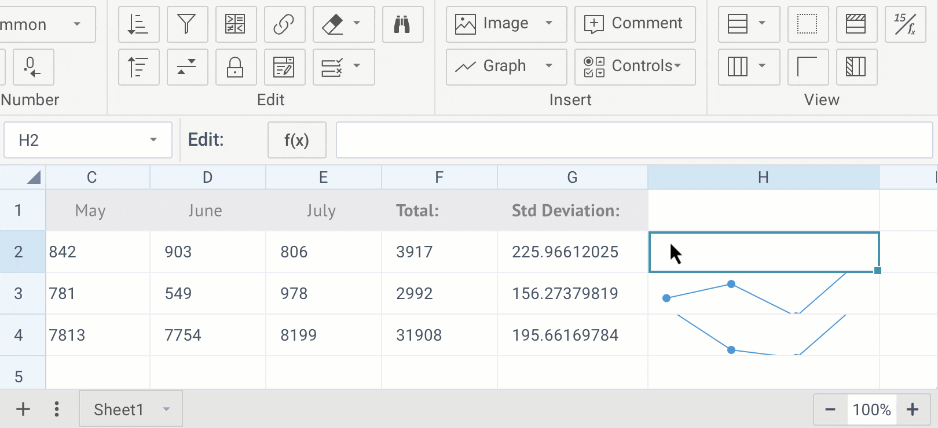Screen dimensions: 938x428
Task: Open the eraser clear dropdown arrow
Action: pos(357,24)
